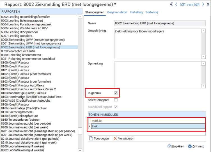The image size is (211, 152).
Task: Click the Kopiëren copy icon
Action: 169,146
